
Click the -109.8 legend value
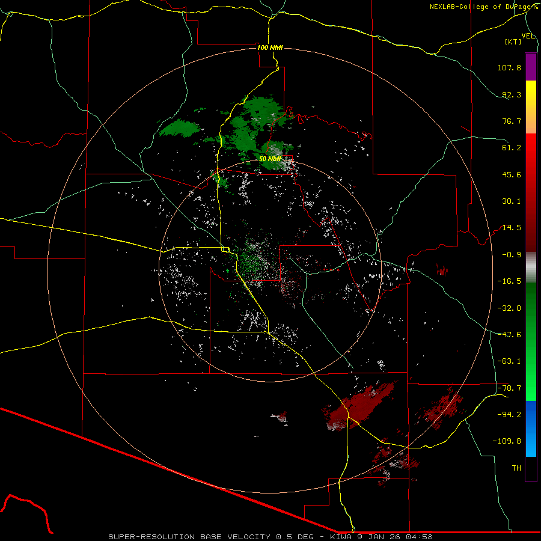coord(507,441)
